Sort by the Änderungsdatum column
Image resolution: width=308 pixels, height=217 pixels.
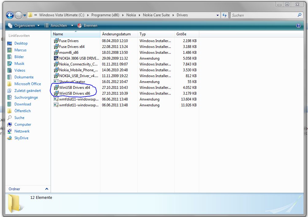[x=119, y=34]
